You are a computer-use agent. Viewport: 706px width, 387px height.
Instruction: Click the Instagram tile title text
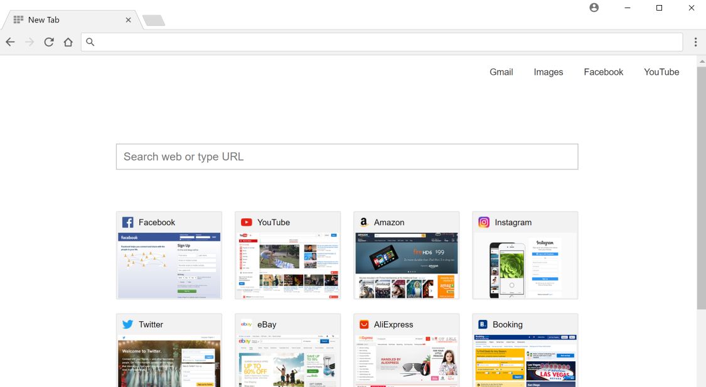coord(513,222)
